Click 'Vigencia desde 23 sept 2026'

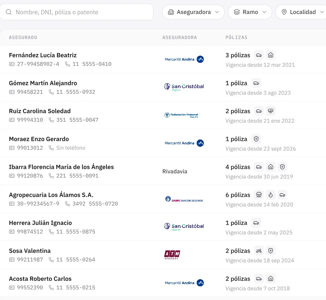[261, 149]
